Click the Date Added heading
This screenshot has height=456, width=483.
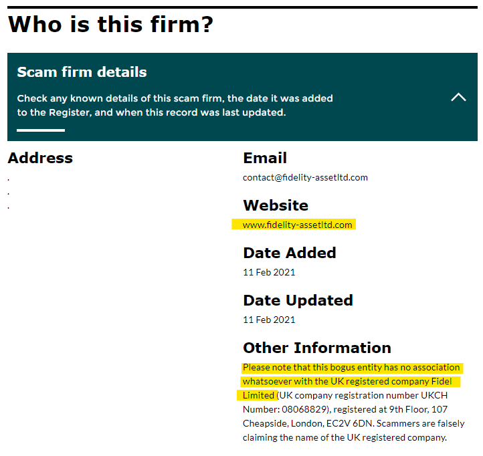290,253
